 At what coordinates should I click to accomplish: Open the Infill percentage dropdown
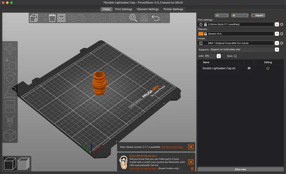click(218, 56)
